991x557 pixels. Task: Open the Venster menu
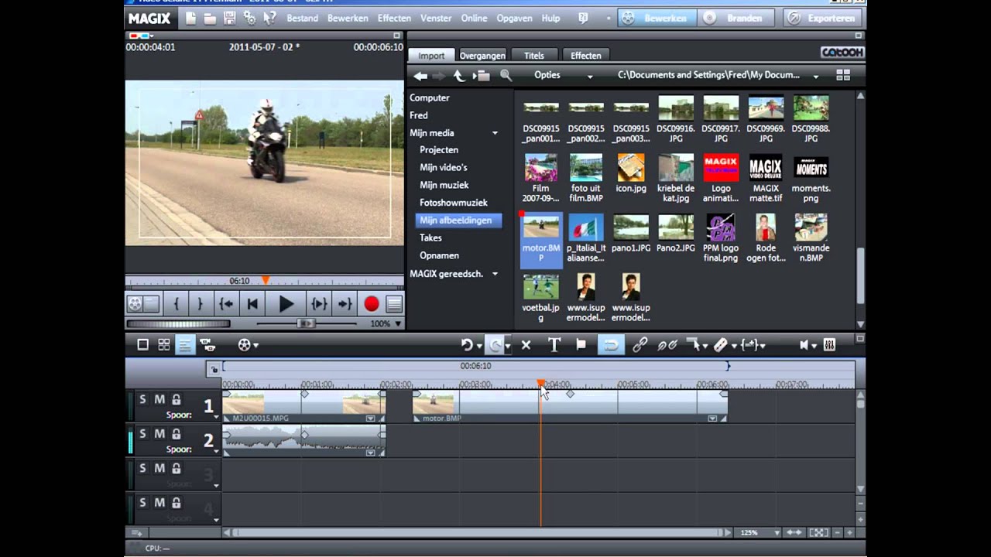436,18
